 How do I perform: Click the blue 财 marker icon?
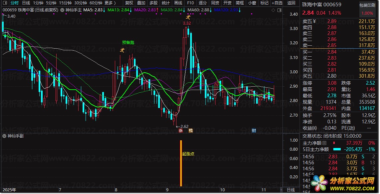(x=254, y=131)
